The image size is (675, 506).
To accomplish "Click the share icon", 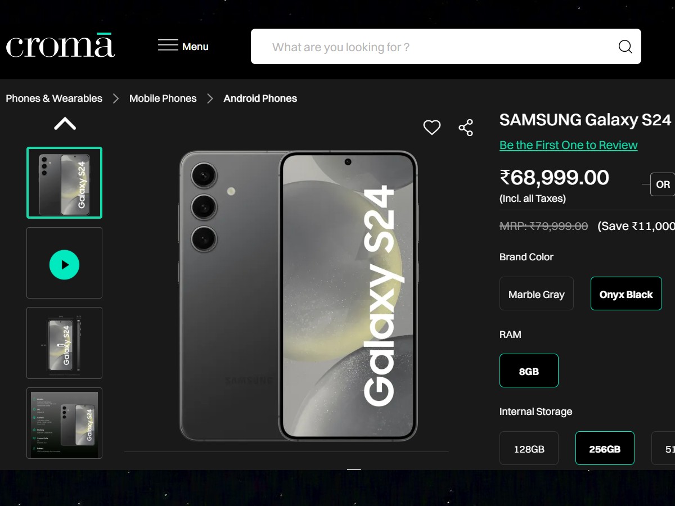I will [466, 128].
